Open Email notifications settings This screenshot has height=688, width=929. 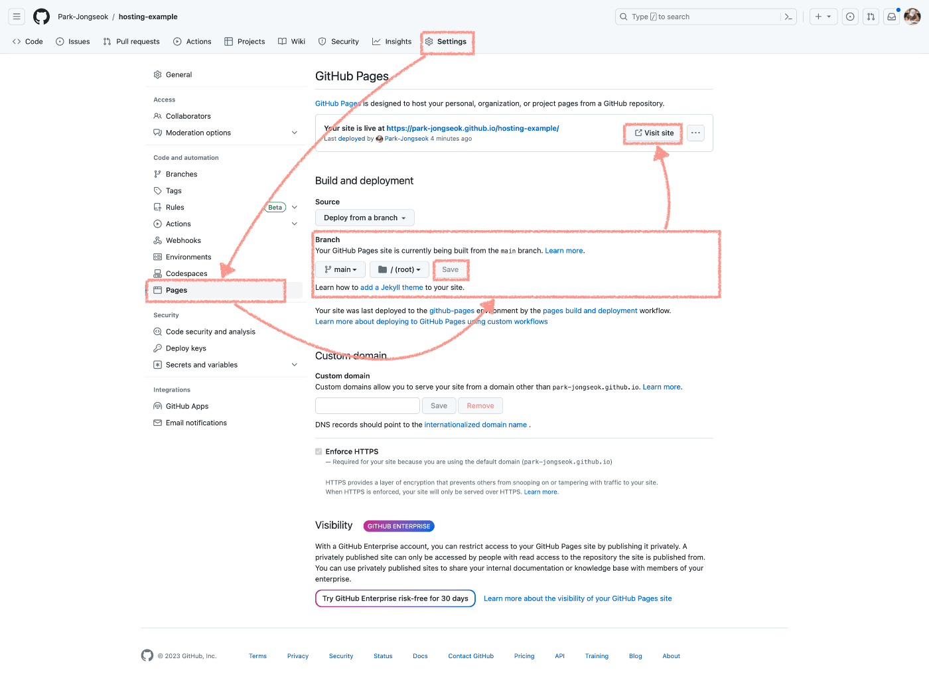click(224, 423)
